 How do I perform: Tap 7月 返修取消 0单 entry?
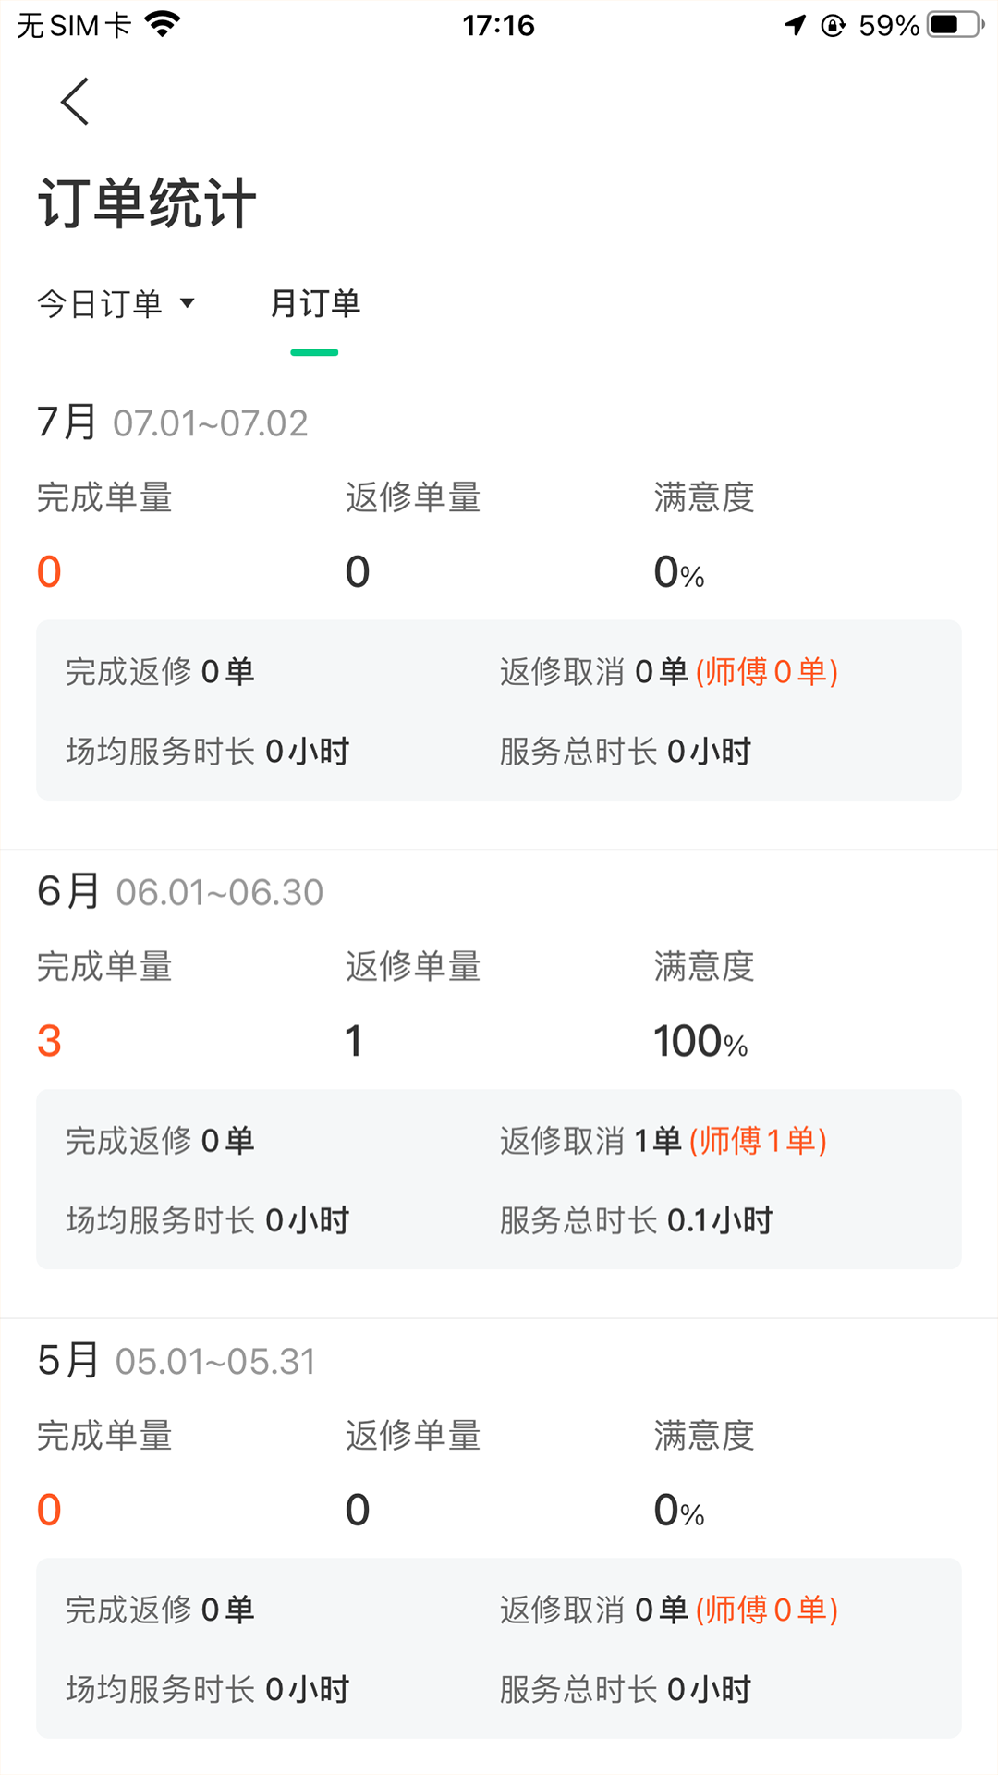coord(594,672)
